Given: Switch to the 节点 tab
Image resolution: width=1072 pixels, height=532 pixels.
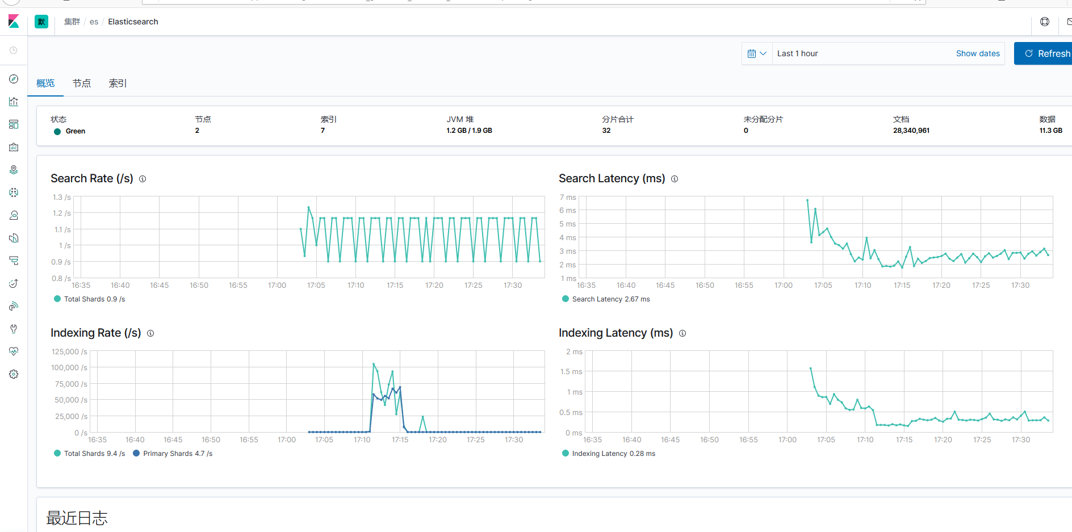Looking at the screenshot, I should click(82, 83).
